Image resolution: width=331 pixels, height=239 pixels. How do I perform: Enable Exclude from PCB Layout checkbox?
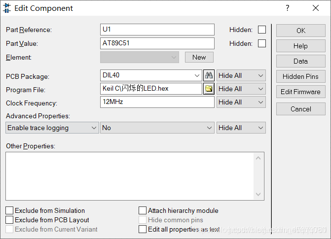click(x=9, y=220)
